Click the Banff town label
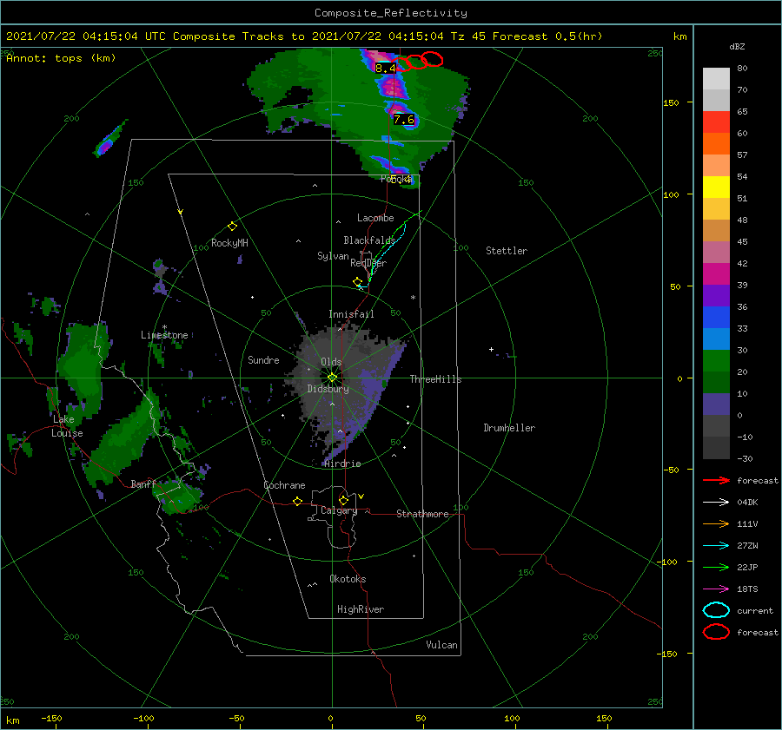Image resolution: width=782 pixels, height=730 pixels. coord(143,483)
